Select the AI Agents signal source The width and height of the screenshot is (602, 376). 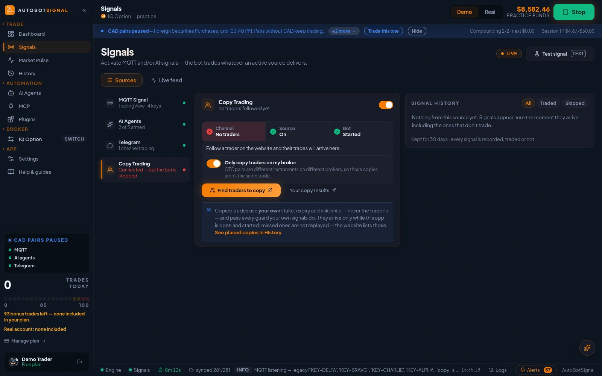tap(145, 124)
